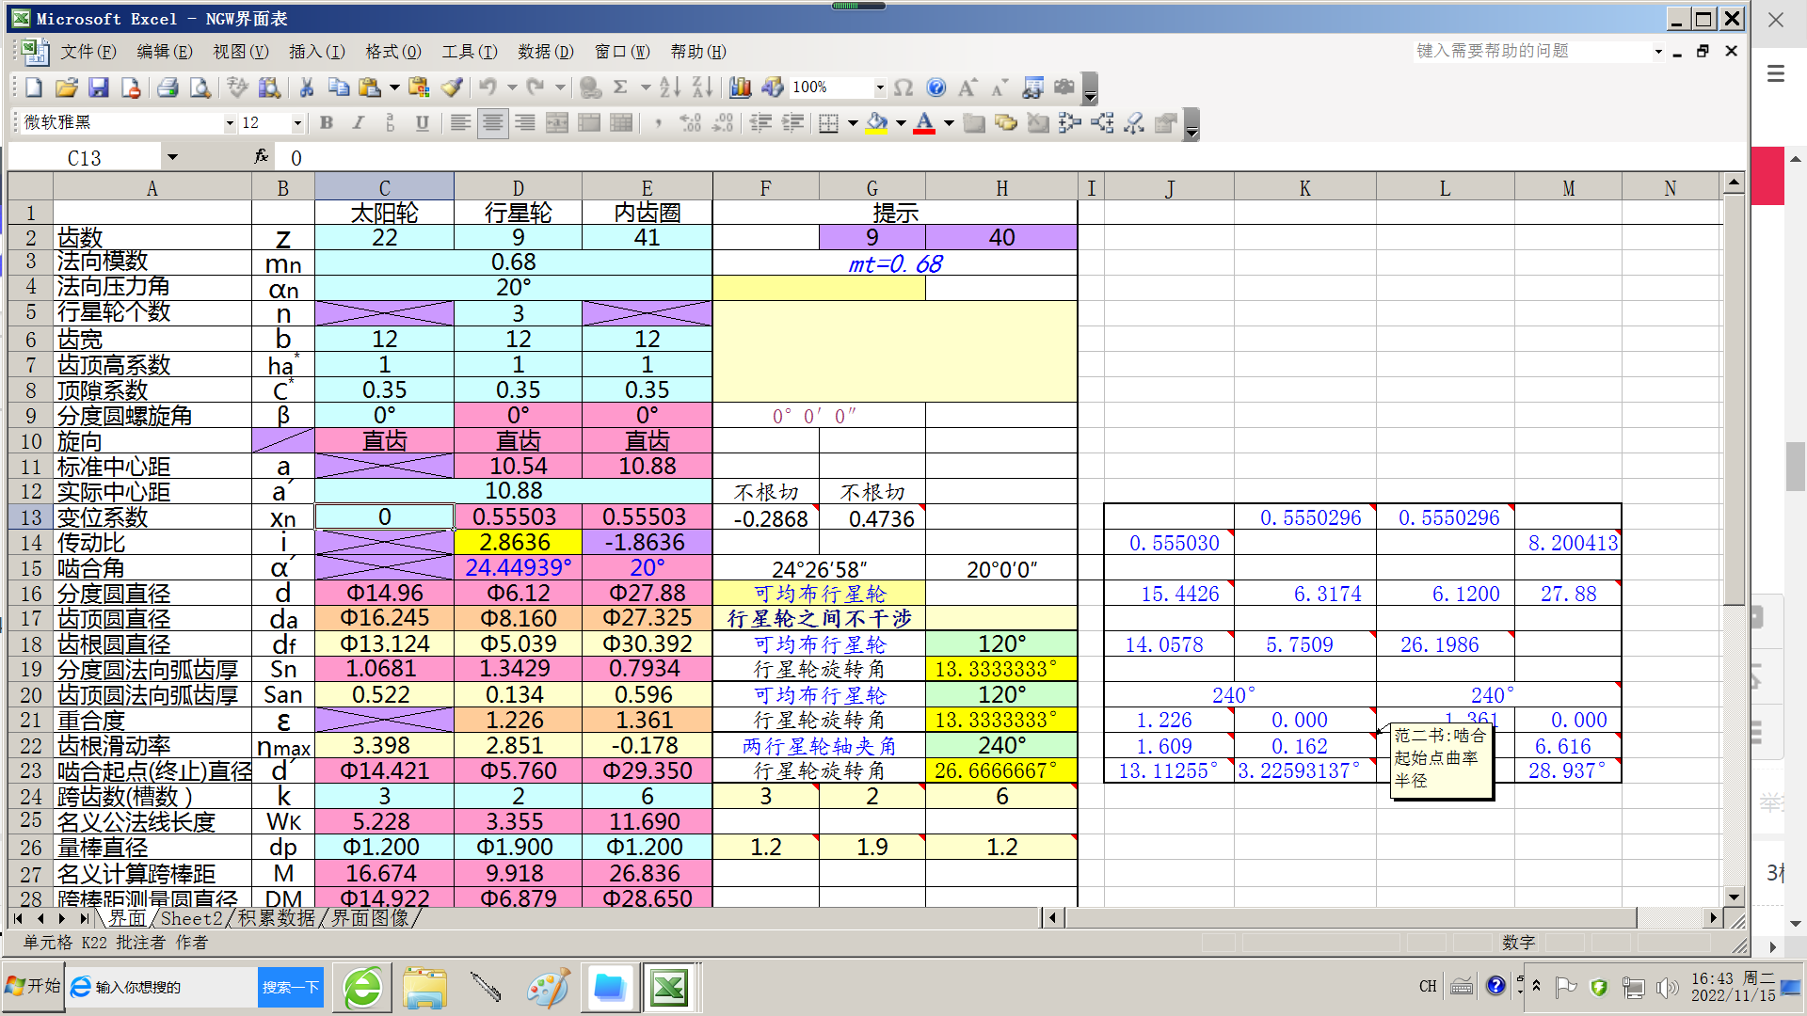Decrease decimal places
1807x1016 pixels.
(x=722, y=123)
